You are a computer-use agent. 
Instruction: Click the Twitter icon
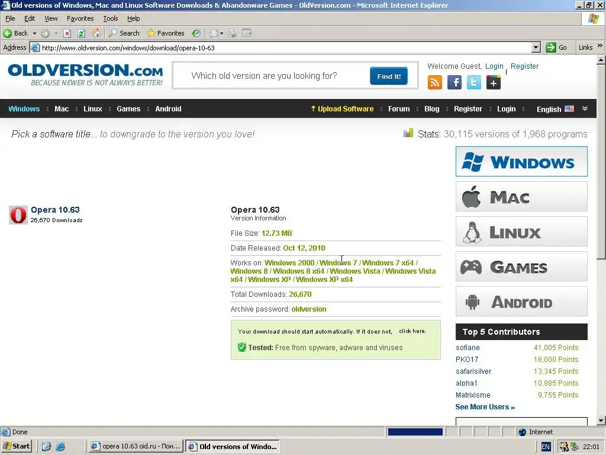(474, 82)
